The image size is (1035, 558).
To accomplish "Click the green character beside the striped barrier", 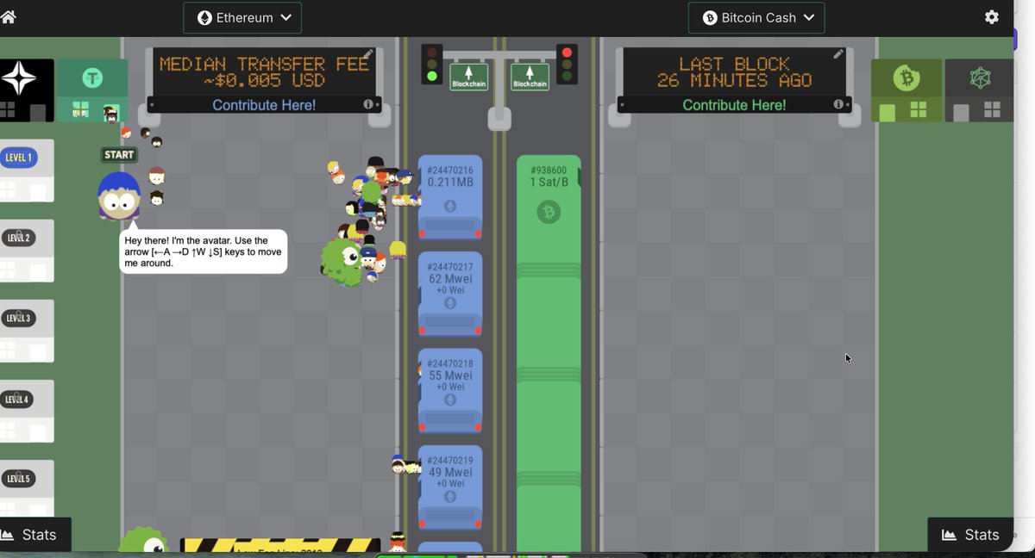I will click(143, 541).
